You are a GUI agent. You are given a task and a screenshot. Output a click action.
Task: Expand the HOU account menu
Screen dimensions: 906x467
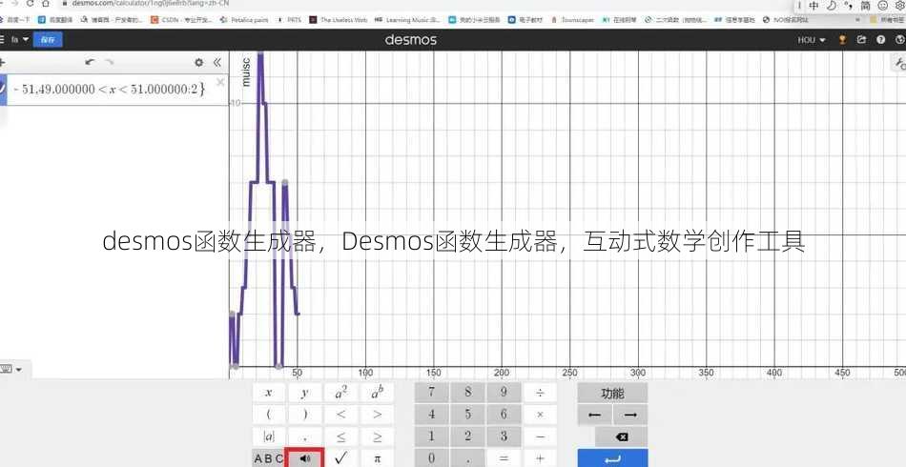812,40
